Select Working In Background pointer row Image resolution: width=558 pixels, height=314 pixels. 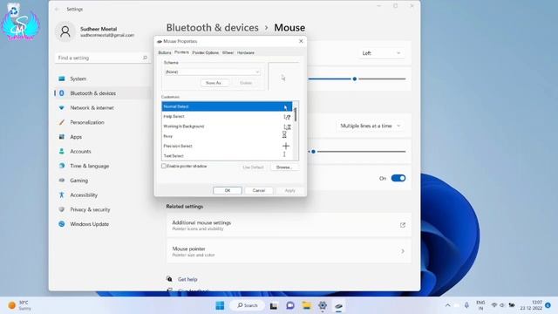tap(227, 126)
